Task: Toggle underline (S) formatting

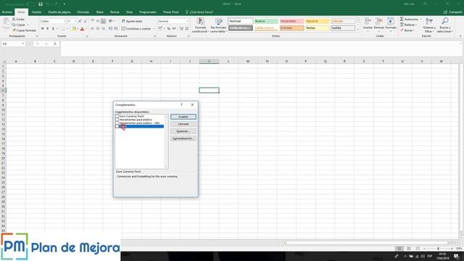Action: tap(53, 29)
